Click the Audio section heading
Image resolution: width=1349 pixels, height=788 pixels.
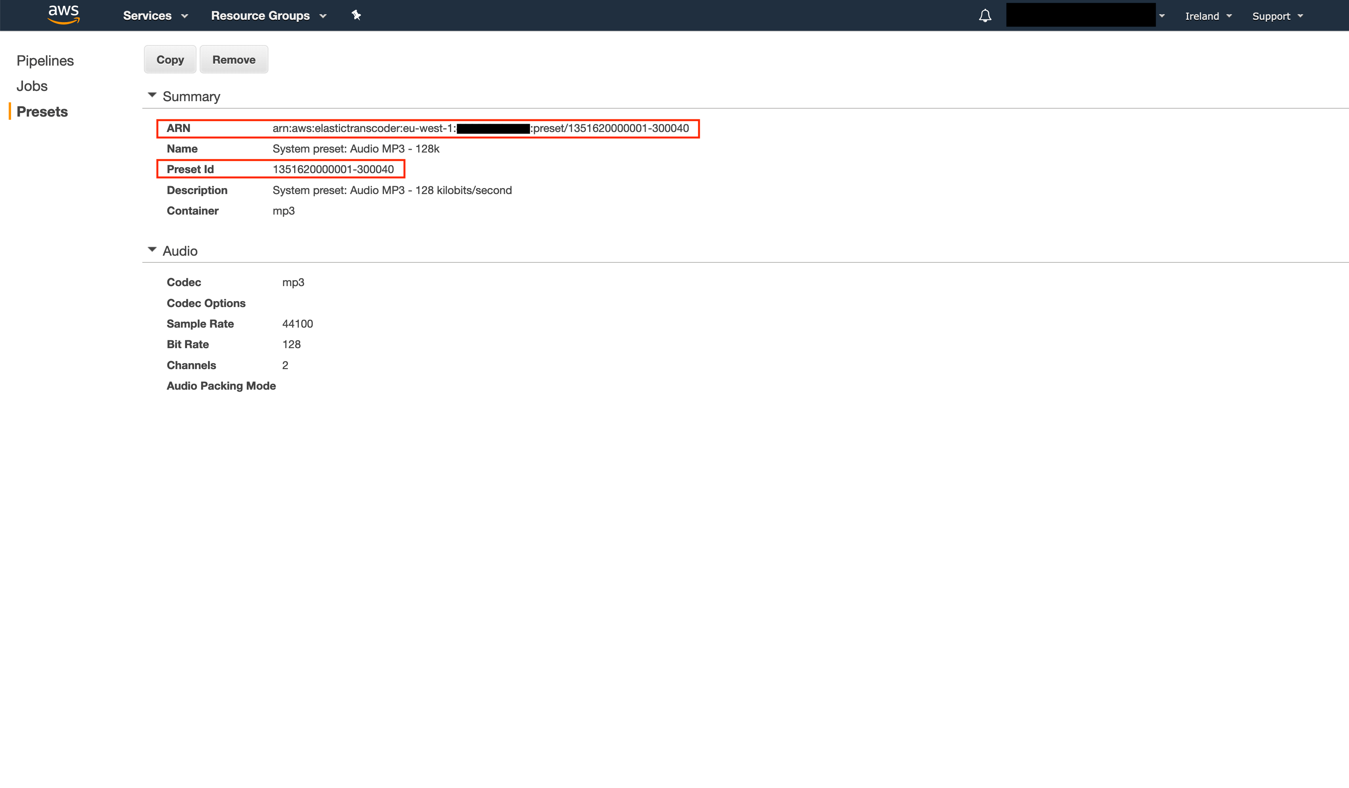[x=180, y=251]
